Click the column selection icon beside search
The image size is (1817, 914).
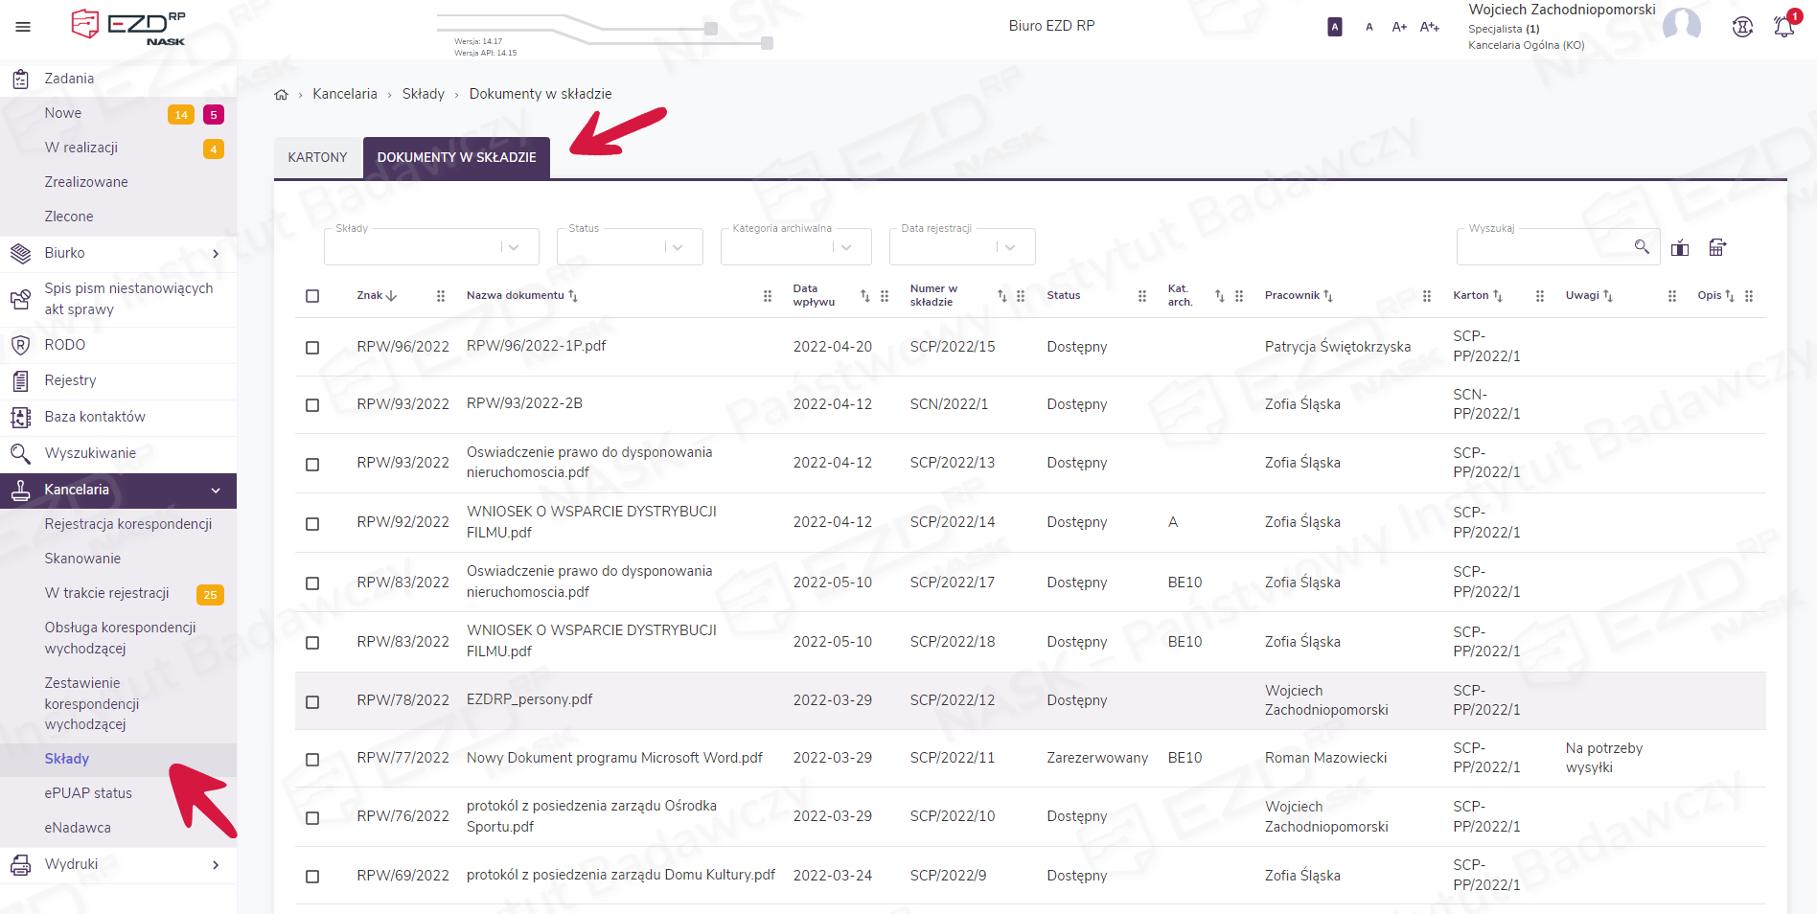[x=1680, y=248]
